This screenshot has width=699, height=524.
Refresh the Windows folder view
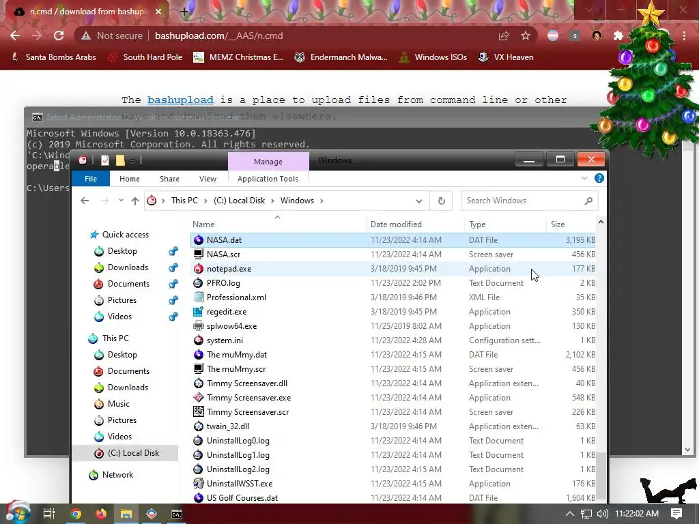click(442, 201)
